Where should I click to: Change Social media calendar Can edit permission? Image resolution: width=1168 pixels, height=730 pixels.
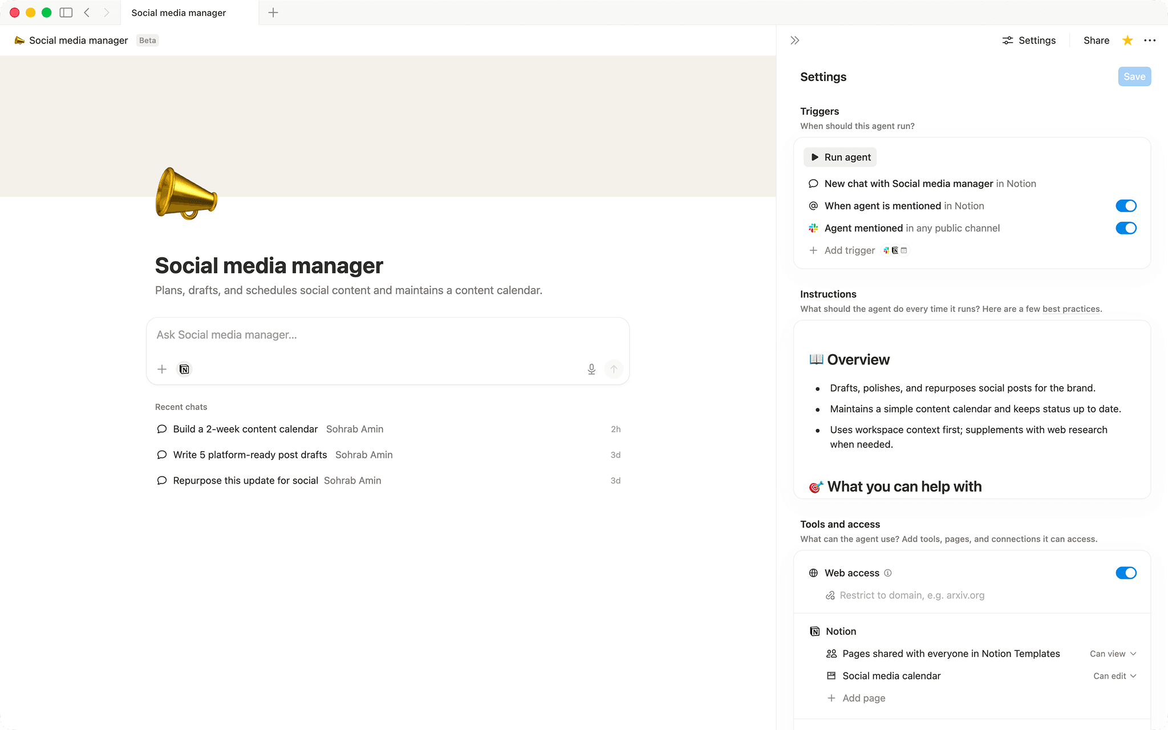pyautogui.click(x=1114, y=676)
